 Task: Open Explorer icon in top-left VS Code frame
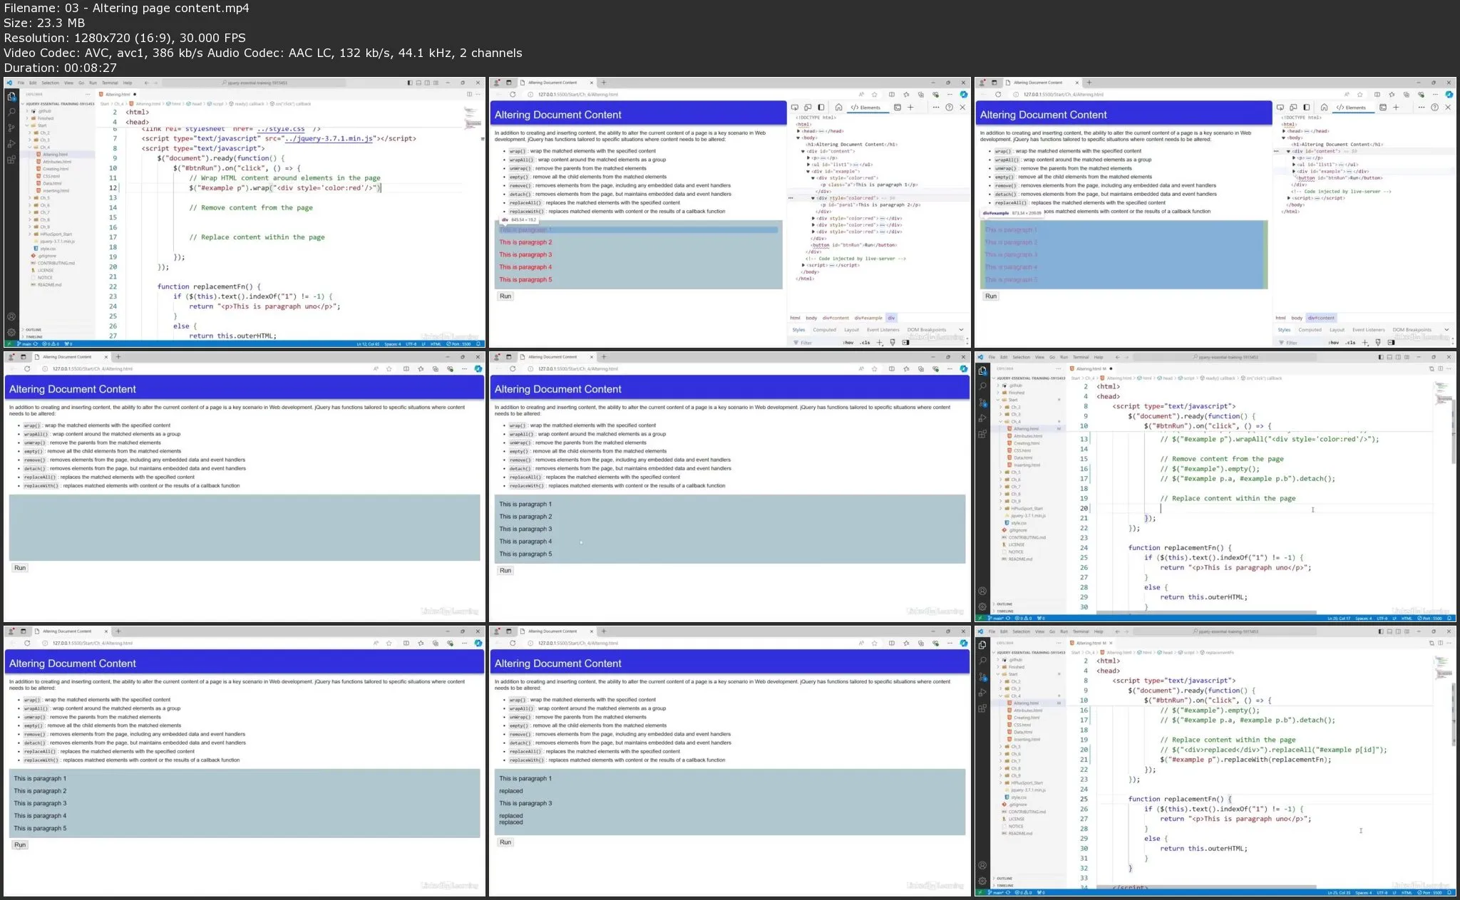(x=11, y=97)
